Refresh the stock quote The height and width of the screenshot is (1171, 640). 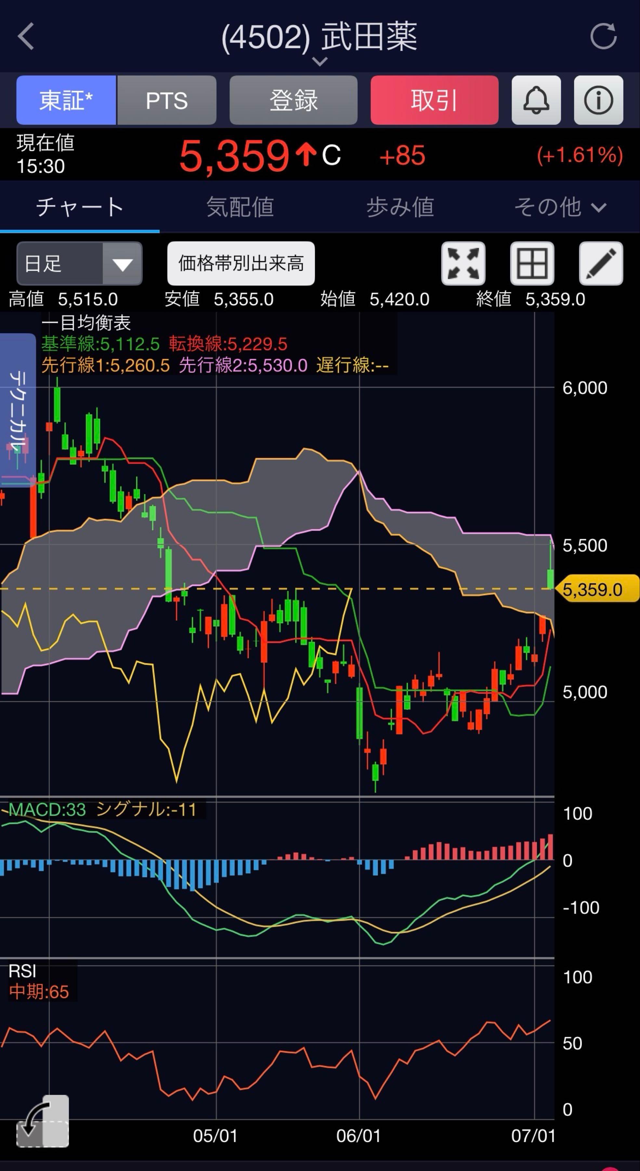click(603, 36)
